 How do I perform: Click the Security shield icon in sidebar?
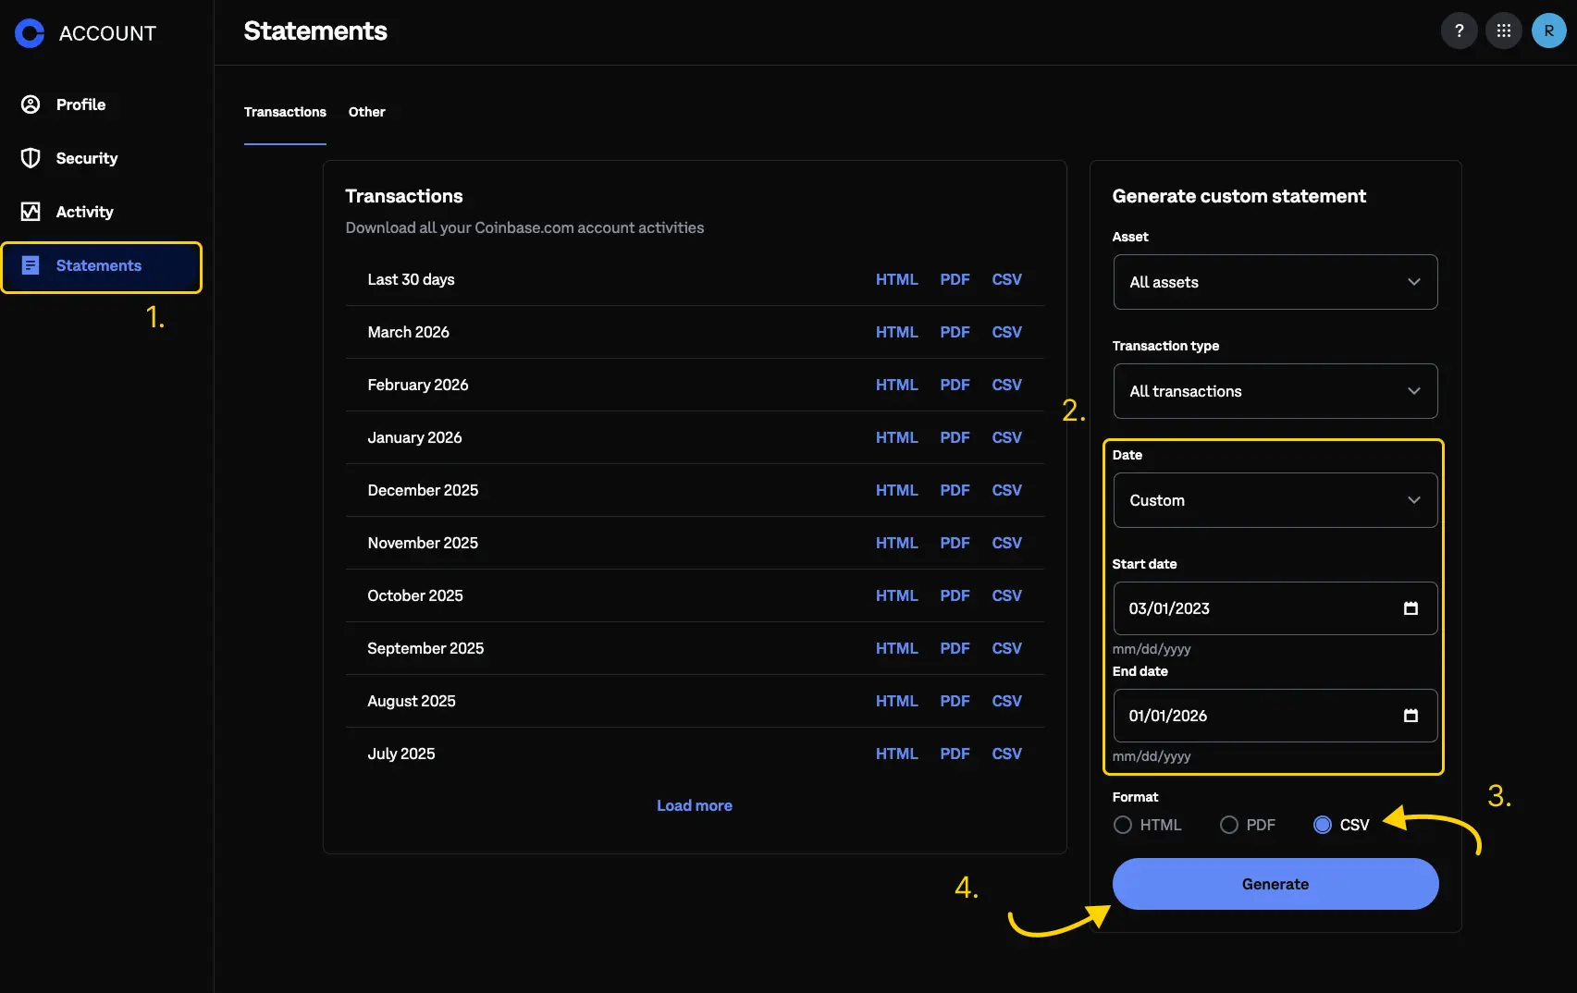coord(31,158)
